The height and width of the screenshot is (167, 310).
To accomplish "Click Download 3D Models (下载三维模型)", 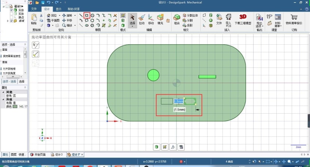I will pyautogui.click(x=243, y=19).
